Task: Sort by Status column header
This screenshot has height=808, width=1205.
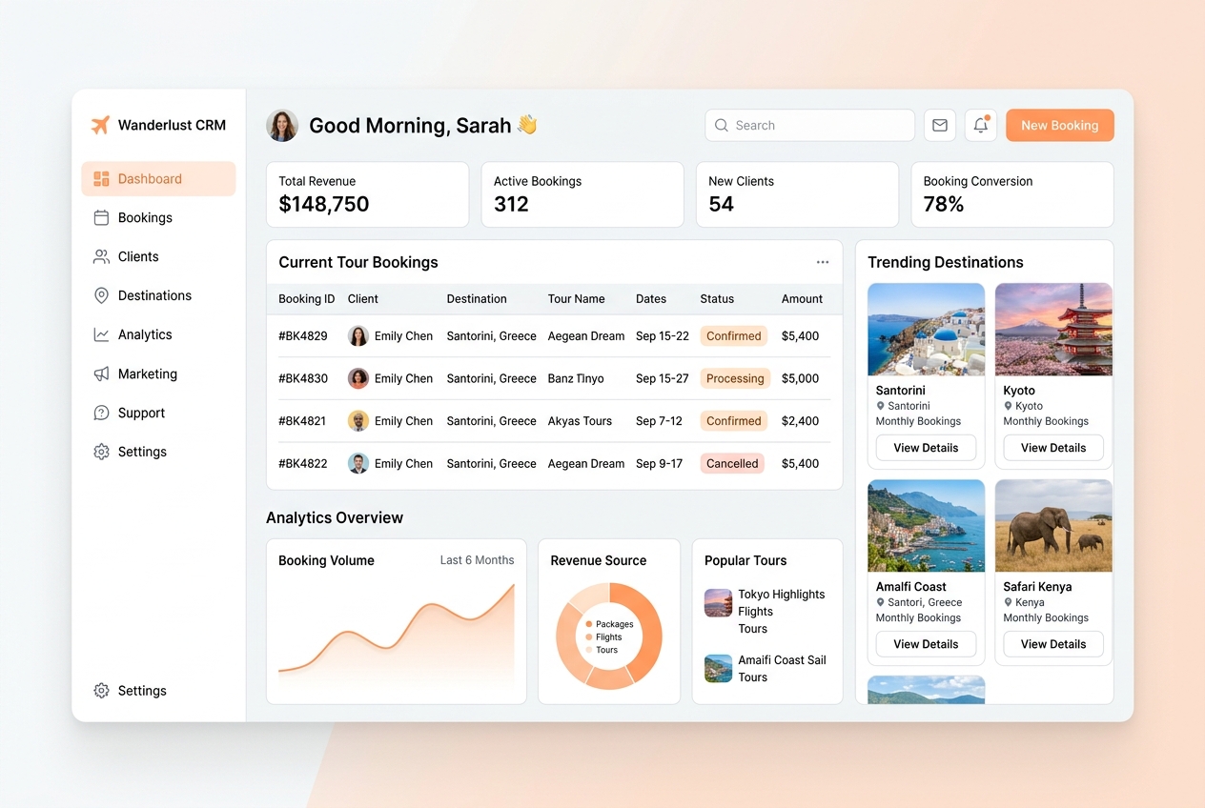Action: coord(717,299)
